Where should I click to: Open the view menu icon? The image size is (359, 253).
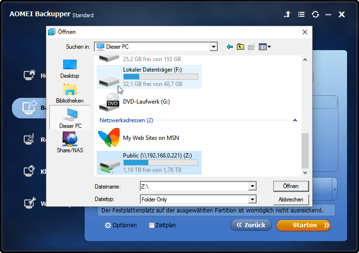coord(265,47)
